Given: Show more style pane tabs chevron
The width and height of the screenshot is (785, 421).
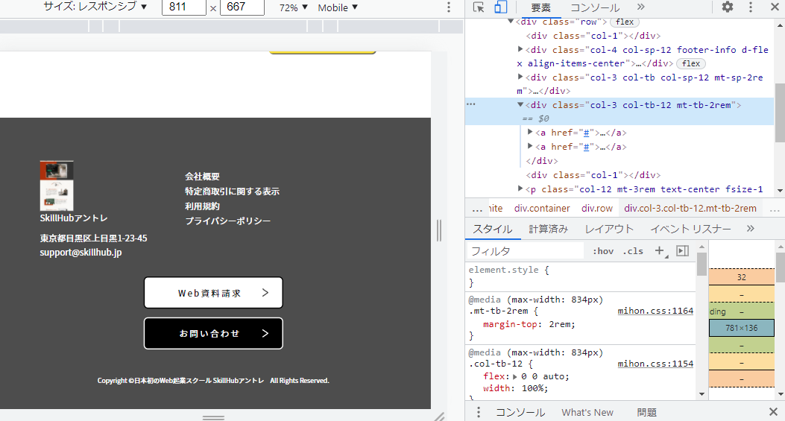Looking at the screenshot, I should point(750,228).
